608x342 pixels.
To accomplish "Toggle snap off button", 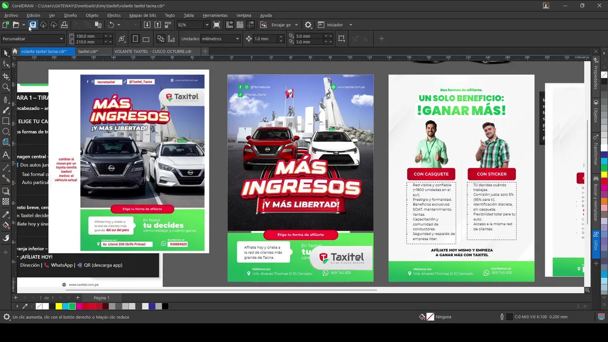I will pyautogui.click(x=263, y=25).
